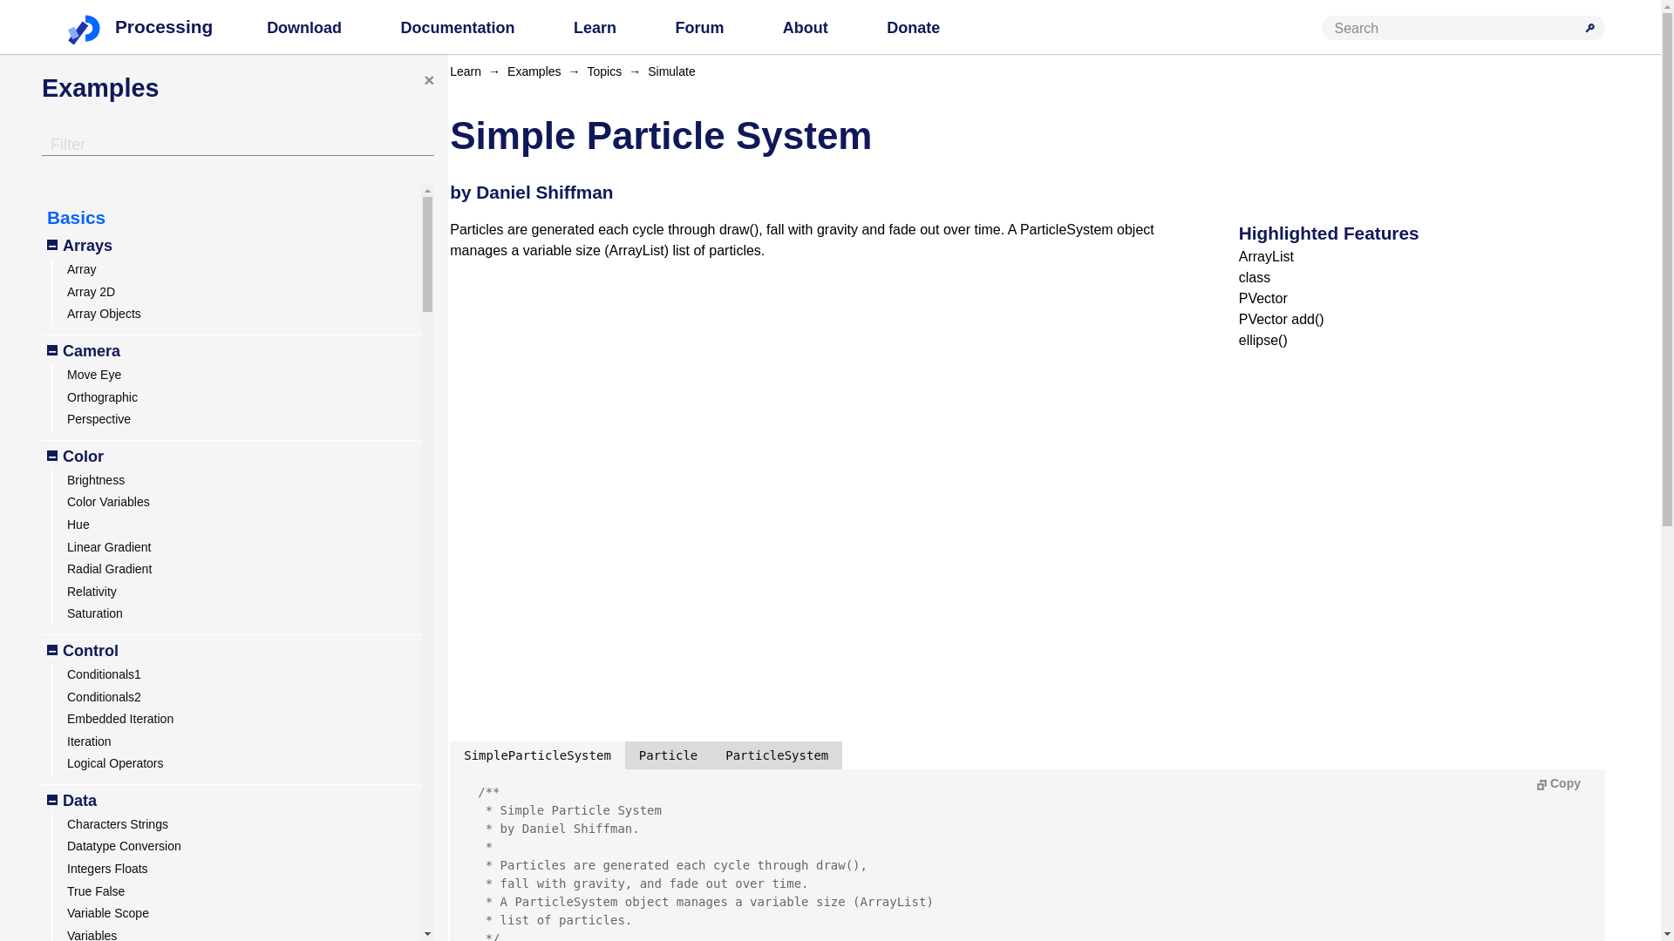Collapse the Camera category
Screen dimensions: 1674x941
(52, 351)
